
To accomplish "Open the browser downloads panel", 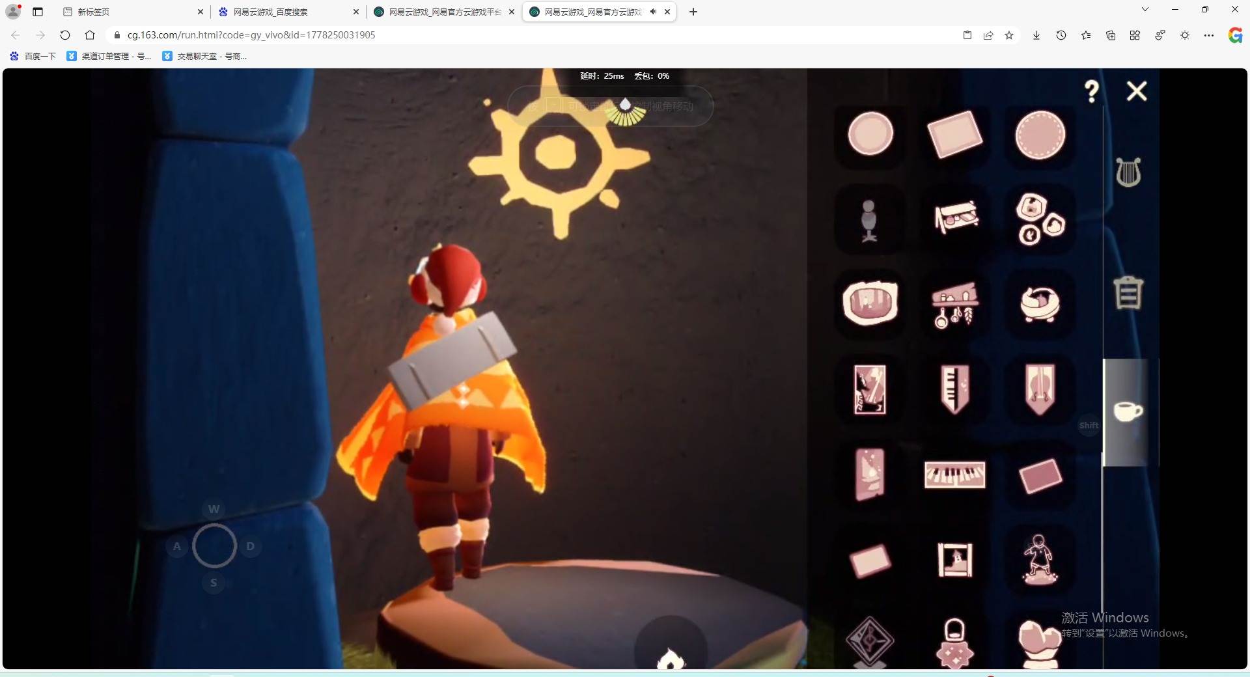I will [x=1036, y=35].
